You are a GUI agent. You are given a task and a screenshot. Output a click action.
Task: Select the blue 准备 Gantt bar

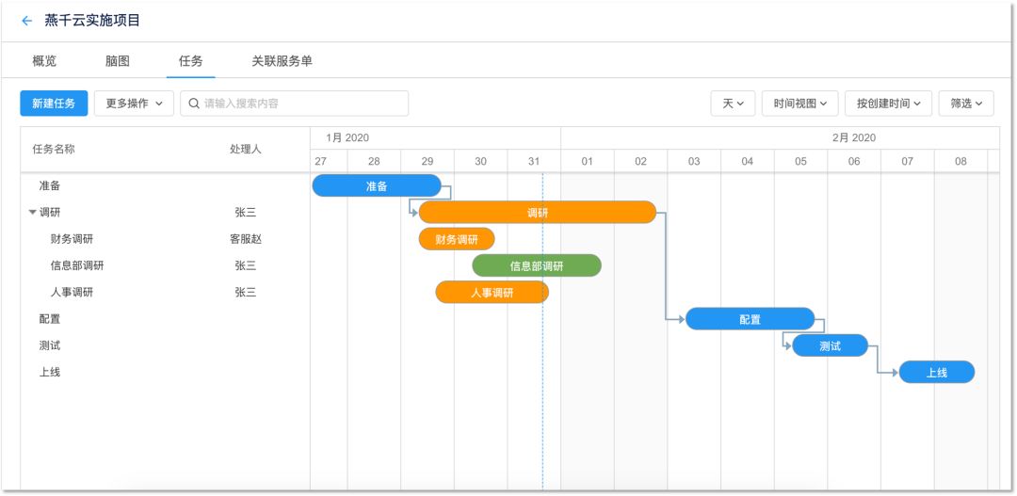tap(377, 186)
